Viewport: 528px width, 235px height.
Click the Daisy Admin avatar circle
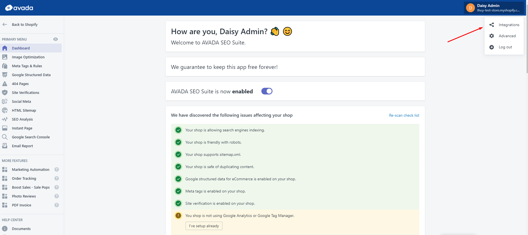tap(471, 8)
